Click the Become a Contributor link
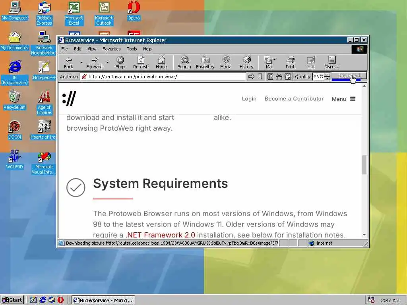 [294, 99]
